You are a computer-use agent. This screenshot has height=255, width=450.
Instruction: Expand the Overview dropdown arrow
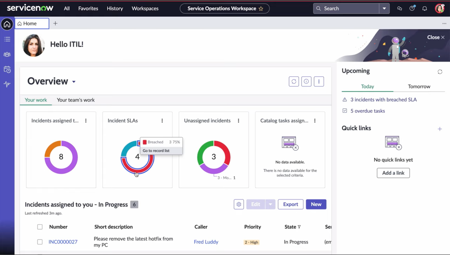[x=74, y=82]
